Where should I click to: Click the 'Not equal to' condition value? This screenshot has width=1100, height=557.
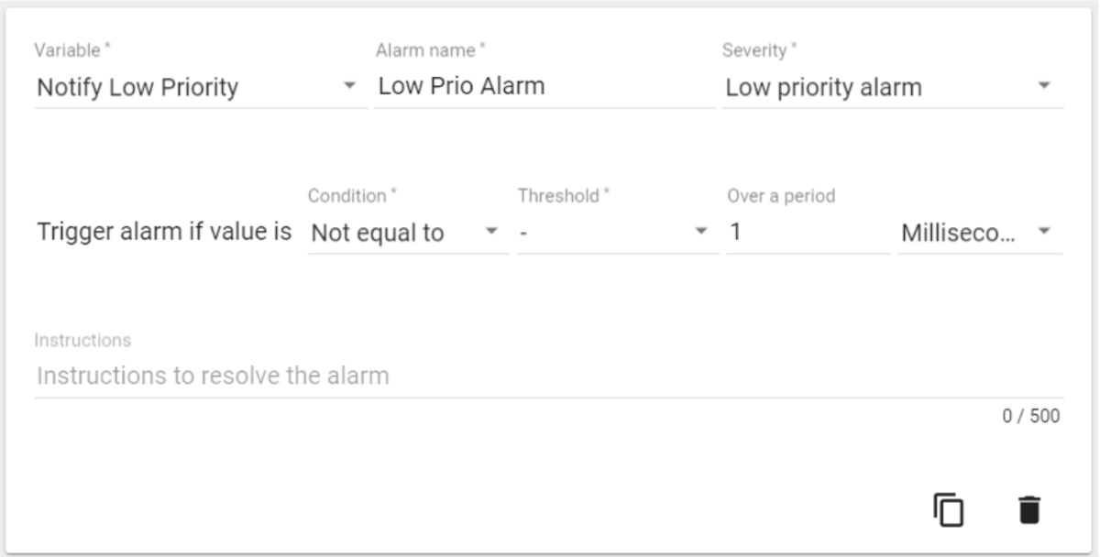pyautogui.click(x=378, y=234)
